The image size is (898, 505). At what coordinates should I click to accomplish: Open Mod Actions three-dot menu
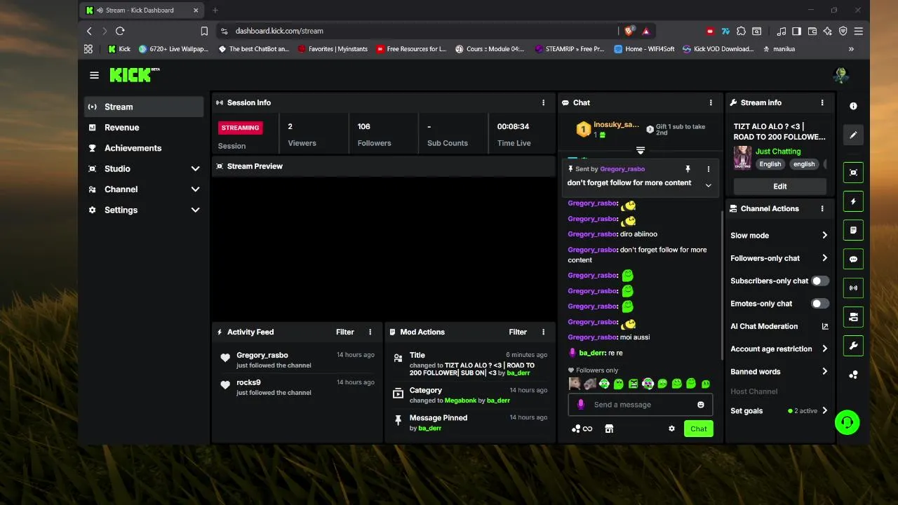click(543, 332)
